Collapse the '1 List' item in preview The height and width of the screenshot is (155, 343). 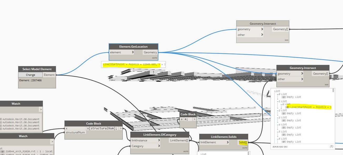(277, 101)
